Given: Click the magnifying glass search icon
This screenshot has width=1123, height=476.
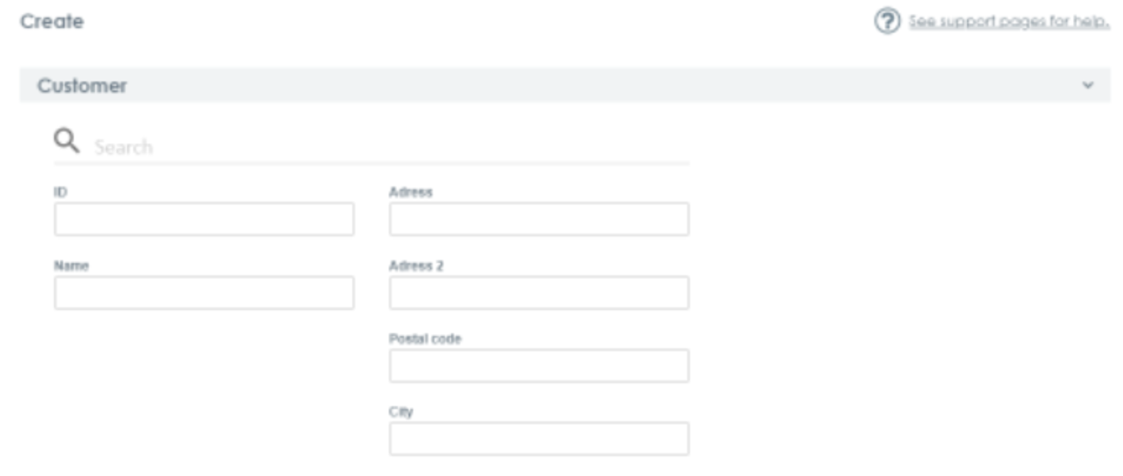Looking at the screenshot, I should 66,141.
